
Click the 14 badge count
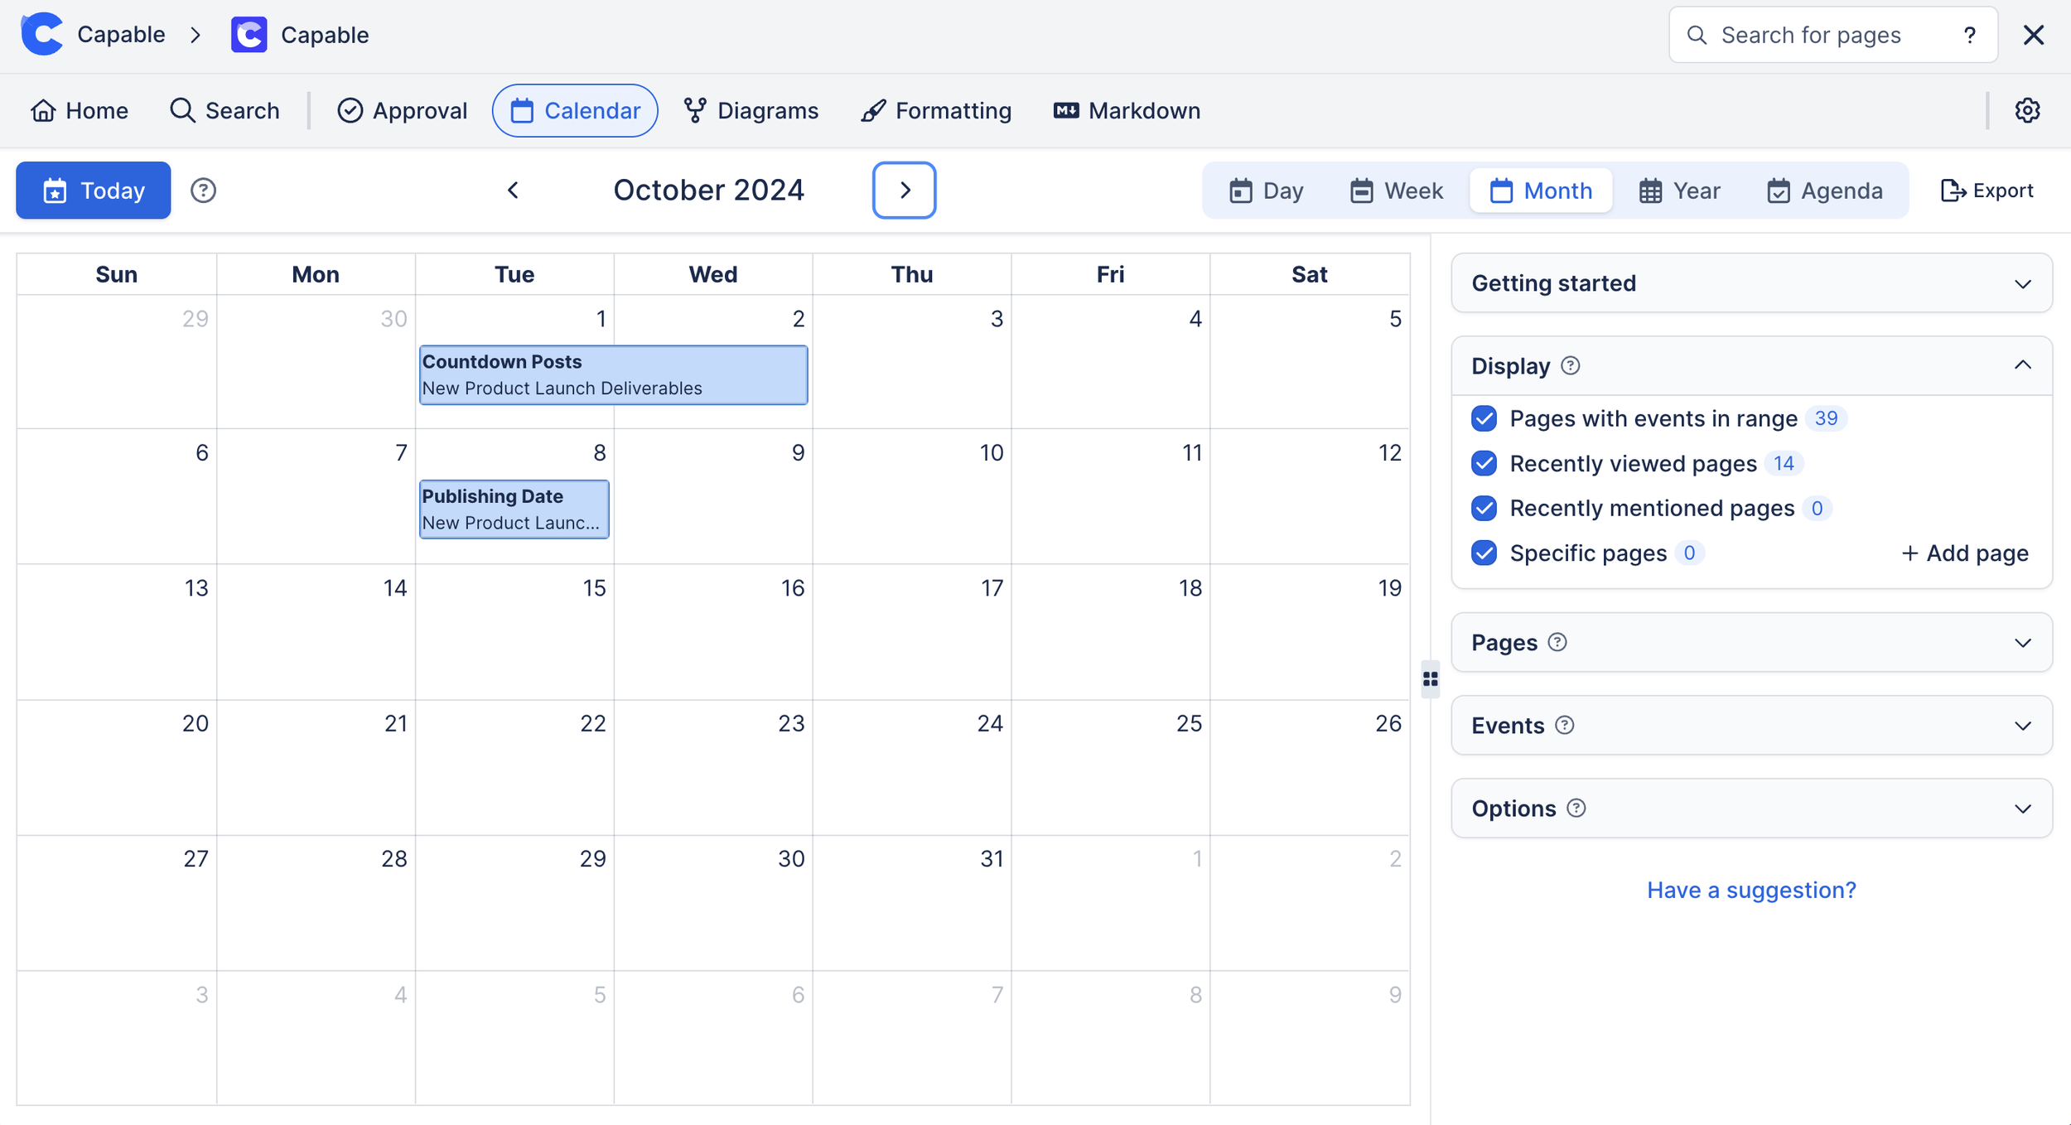pos(1784,463)
